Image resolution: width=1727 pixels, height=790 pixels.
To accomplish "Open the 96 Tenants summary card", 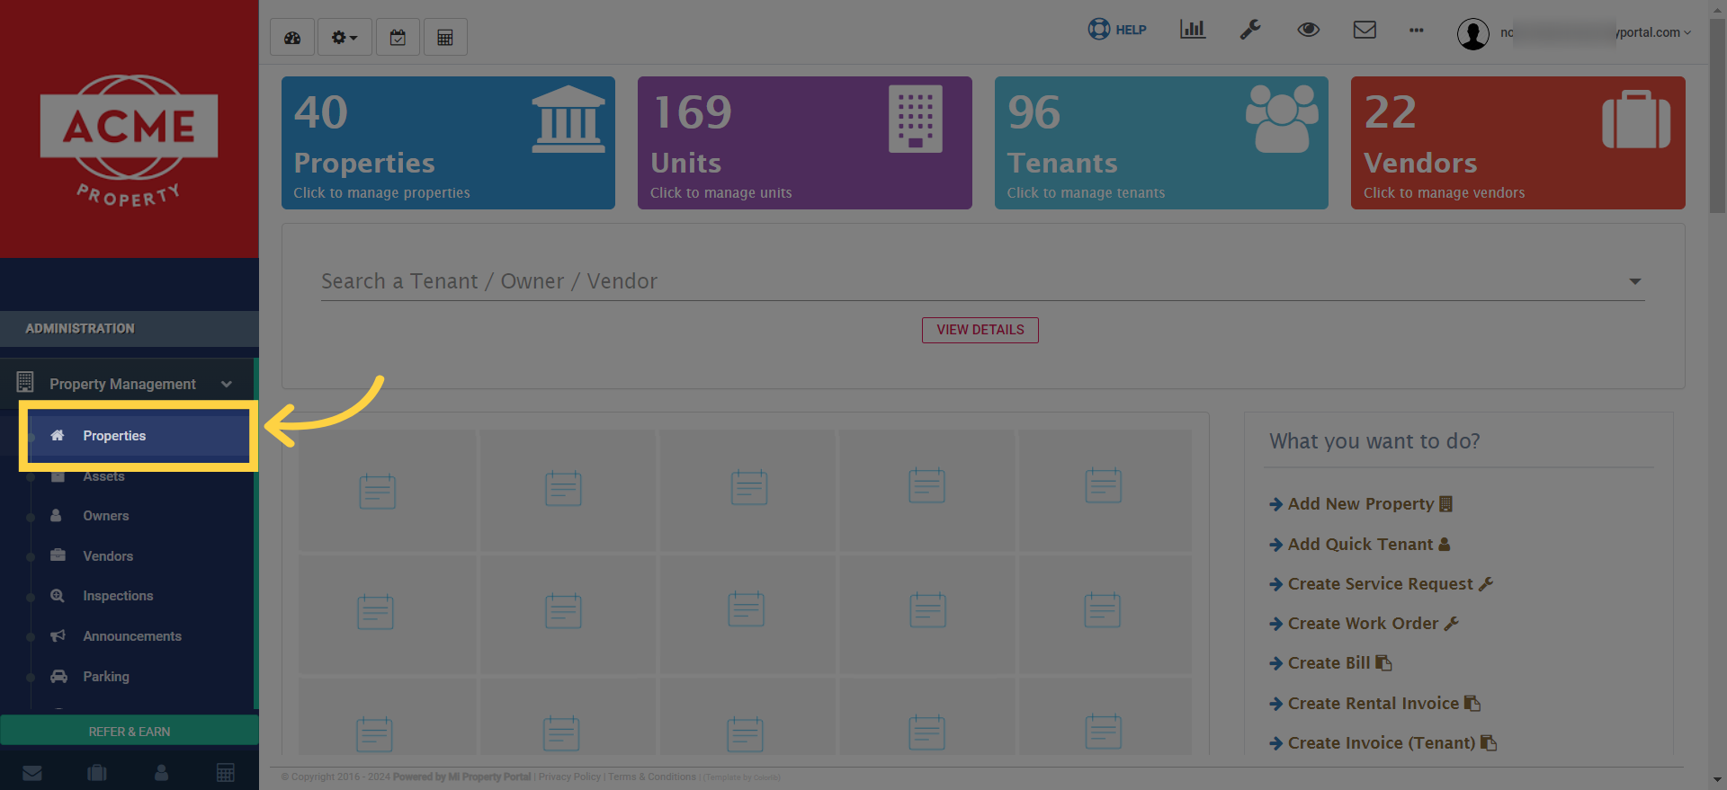I will (1161, 143).
